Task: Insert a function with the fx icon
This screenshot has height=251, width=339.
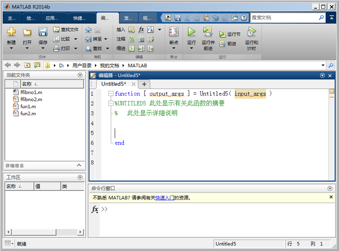Action: (141, 29)
